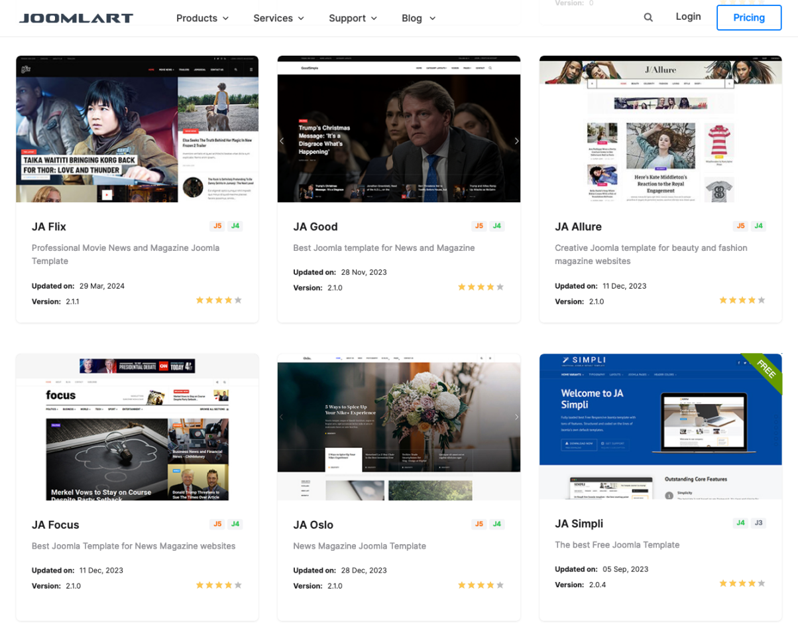Screen dimensions: 798x637
Task: Click the search magnifier icon in header
Action: pos(648,18)
